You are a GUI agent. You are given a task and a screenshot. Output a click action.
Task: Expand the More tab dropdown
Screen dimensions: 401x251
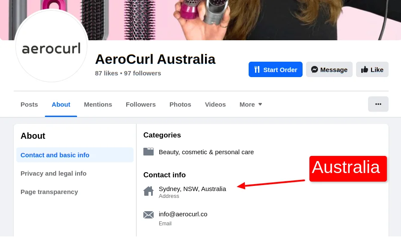(x=250, y=104)
